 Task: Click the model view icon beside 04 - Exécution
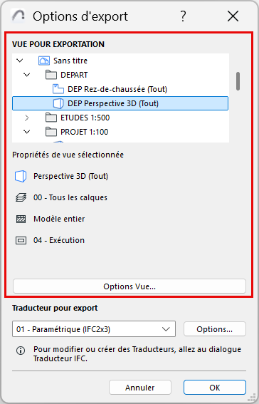coord(21,240)
